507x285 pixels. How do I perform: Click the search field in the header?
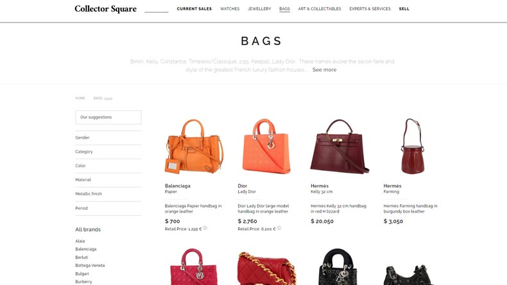pos(157,9)
